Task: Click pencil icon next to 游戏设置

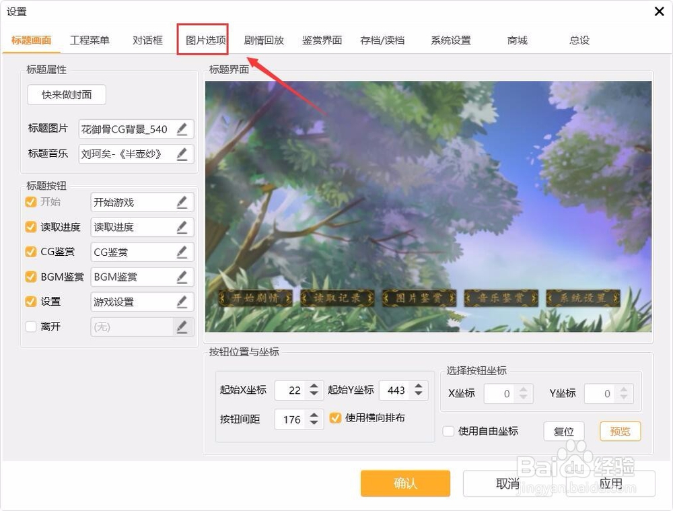Action: point(182,302)
